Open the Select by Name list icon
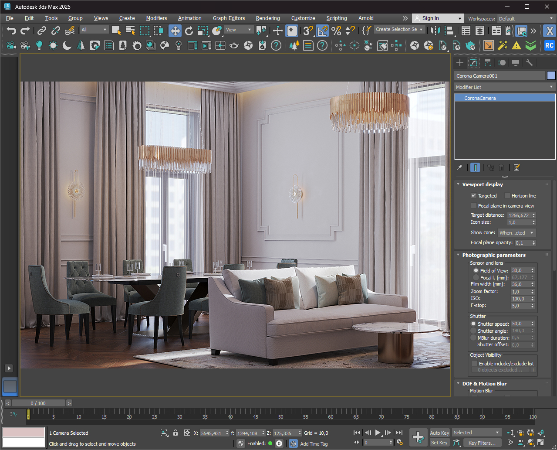This screenshot has width=557, height=450. tap(130, 30)
